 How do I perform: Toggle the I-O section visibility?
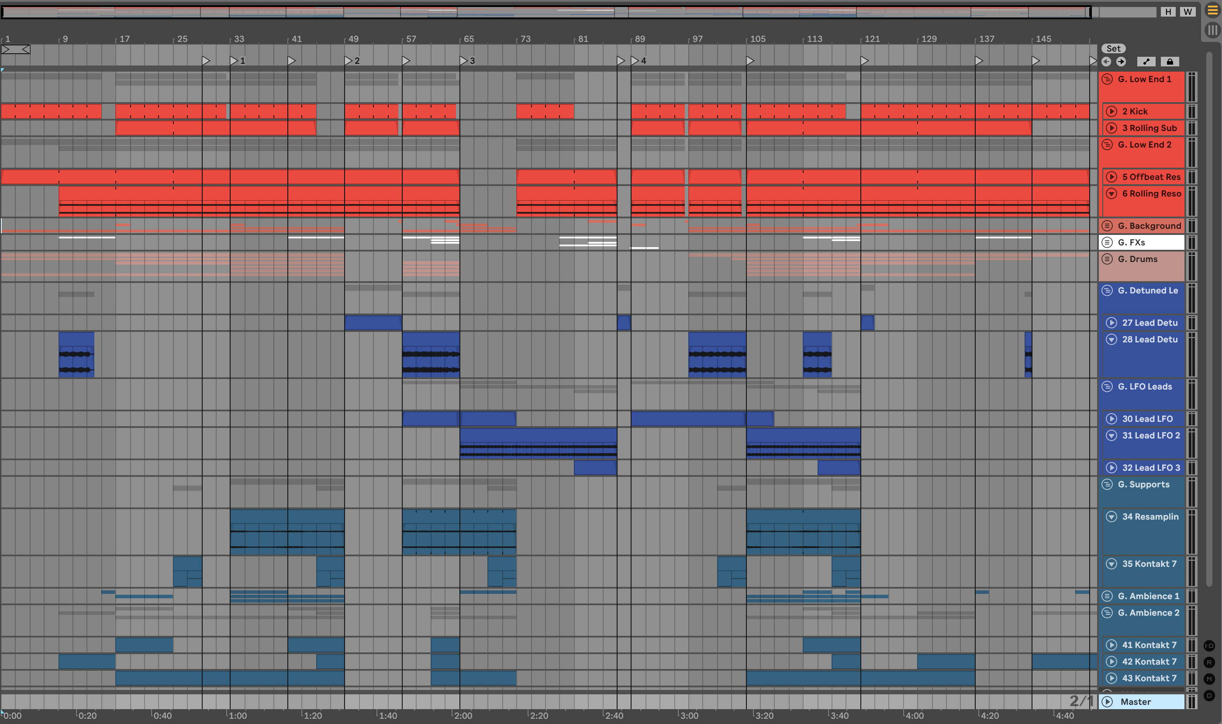[1209, 645]
